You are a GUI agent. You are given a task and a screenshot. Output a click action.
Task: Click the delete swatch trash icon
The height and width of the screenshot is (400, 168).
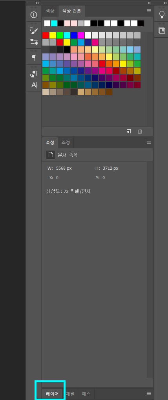140,131
